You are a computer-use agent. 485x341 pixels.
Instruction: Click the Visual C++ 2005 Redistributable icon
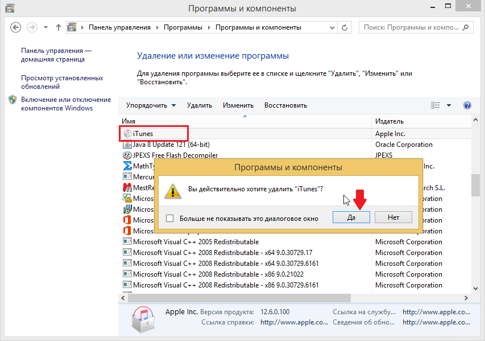(127, 241)
